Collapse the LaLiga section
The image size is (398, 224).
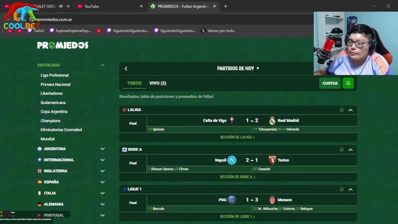351,110
